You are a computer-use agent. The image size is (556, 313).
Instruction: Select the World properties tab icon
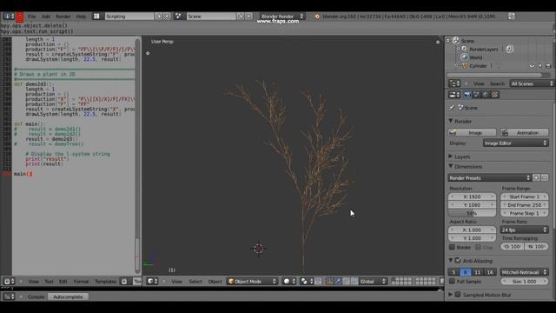(486, 95)
